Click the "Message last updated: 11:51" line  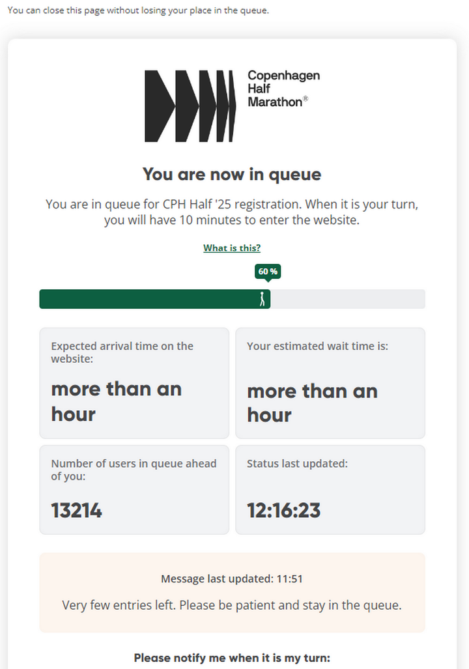[x=232, y=578]
